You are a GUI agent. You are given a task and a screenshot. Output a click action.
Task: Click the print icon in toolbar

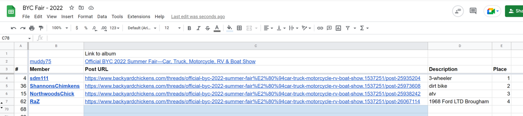click(32, 28)
